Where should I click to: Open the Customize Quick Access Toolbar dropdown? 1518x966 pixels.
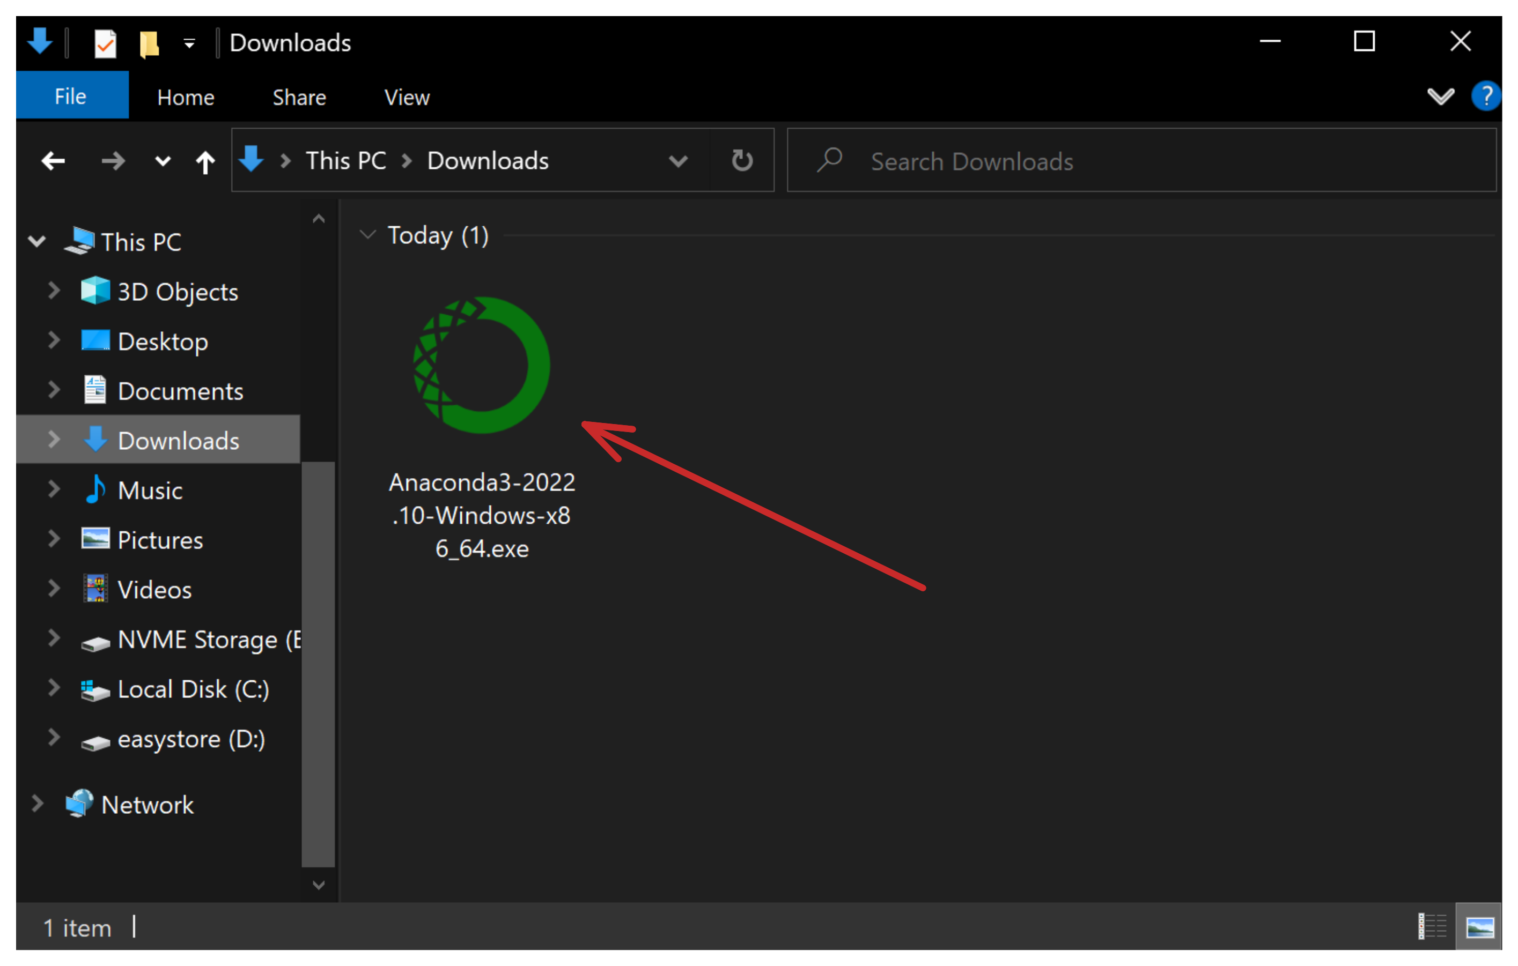point(189,43)
